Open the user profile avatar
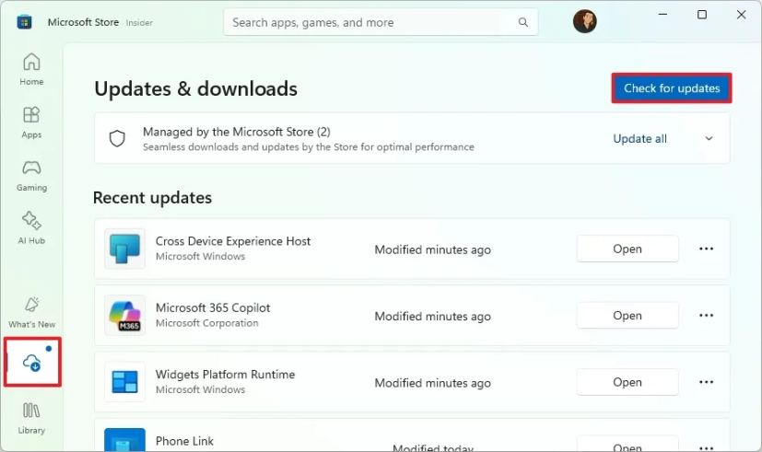The width and height of the screenshot is (762, 452). (x=584, y=21)
